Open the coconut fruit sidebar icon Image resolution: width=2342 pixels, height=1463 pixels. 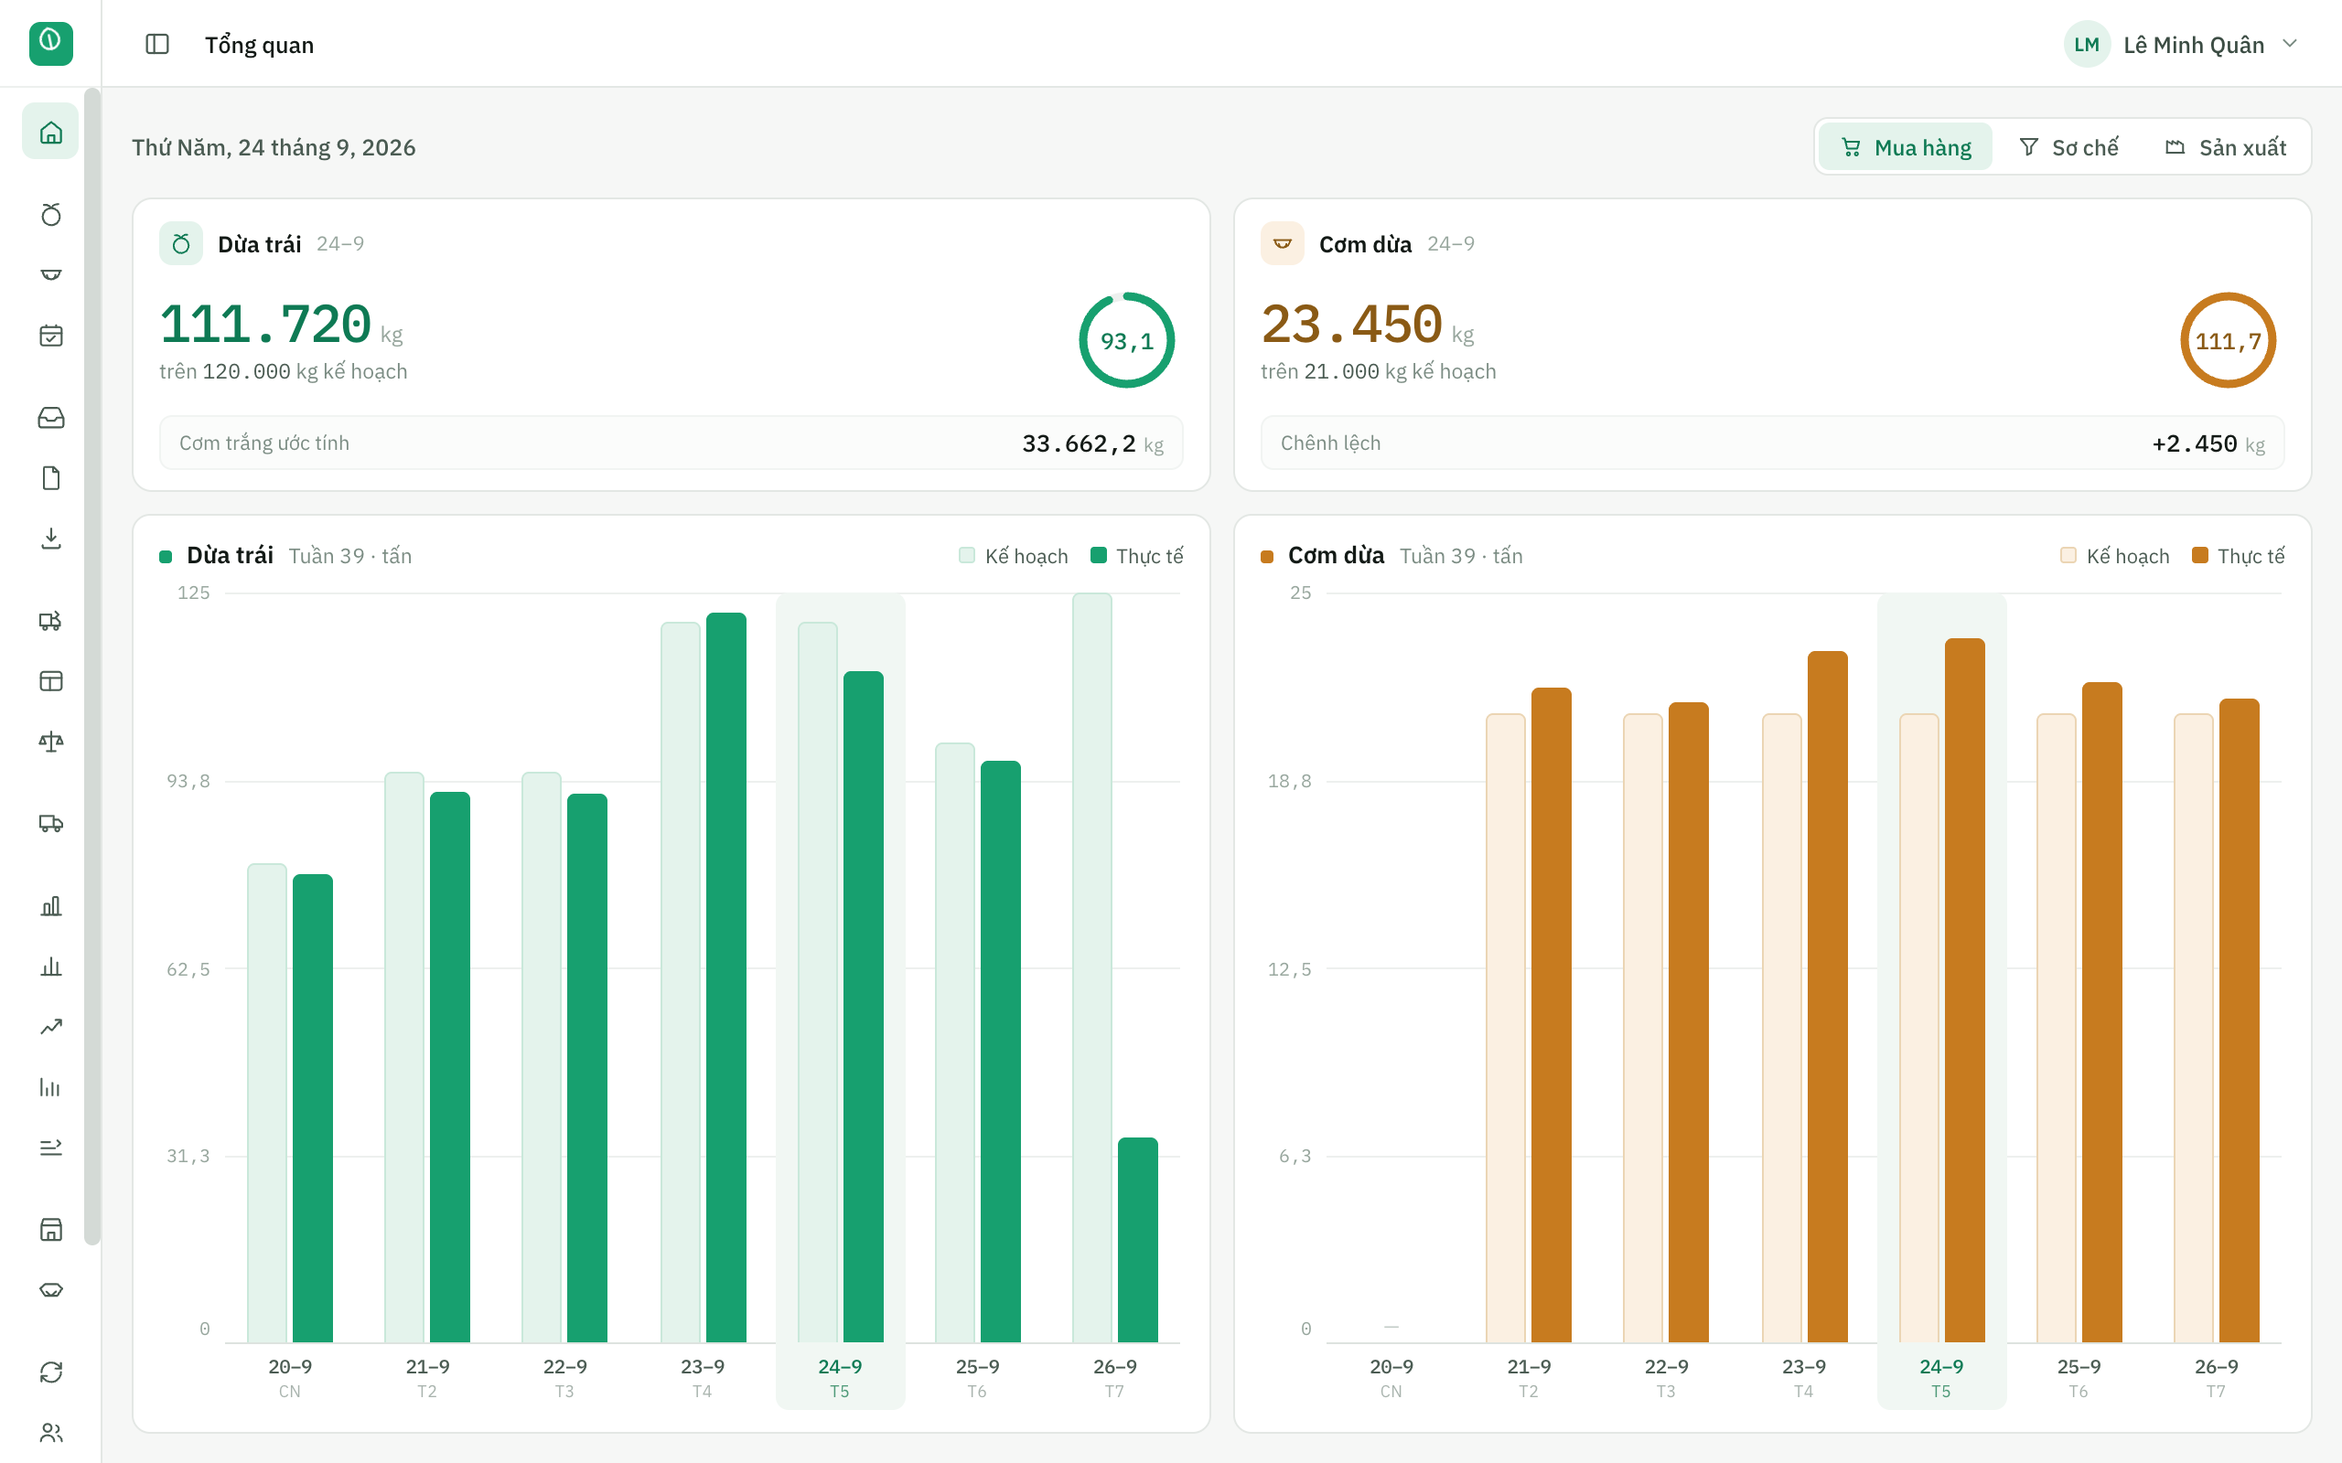(x=50, y=214)
